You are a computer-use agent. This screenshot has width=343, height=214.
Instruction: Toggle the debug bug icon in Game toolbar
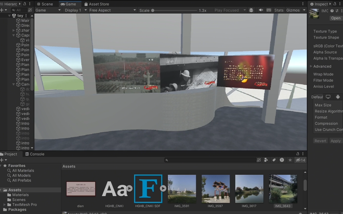pos(251,10)
